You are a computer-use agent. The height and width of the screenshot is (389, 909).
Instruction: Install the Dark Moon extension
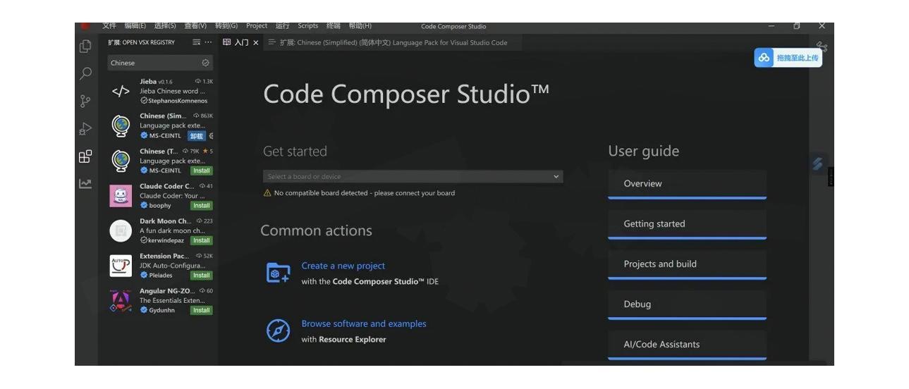(202, 240)
